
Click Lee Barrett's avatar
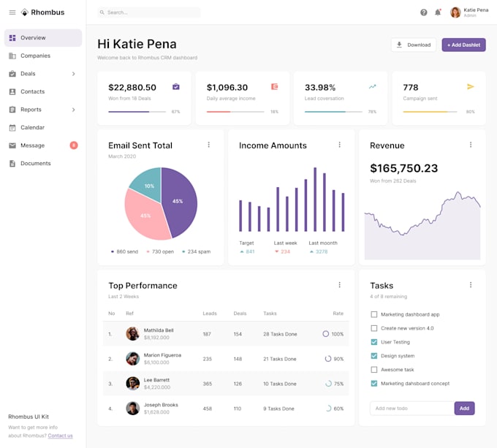132,384
